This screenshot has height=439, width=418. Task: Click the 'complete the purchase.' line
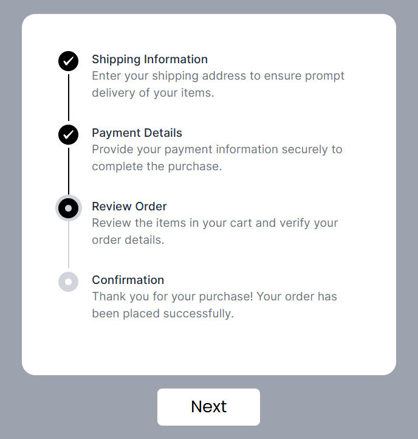pos(157,167)
